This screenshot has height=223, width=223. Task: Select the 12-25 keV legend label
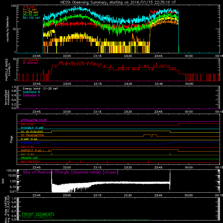(31, 12)
